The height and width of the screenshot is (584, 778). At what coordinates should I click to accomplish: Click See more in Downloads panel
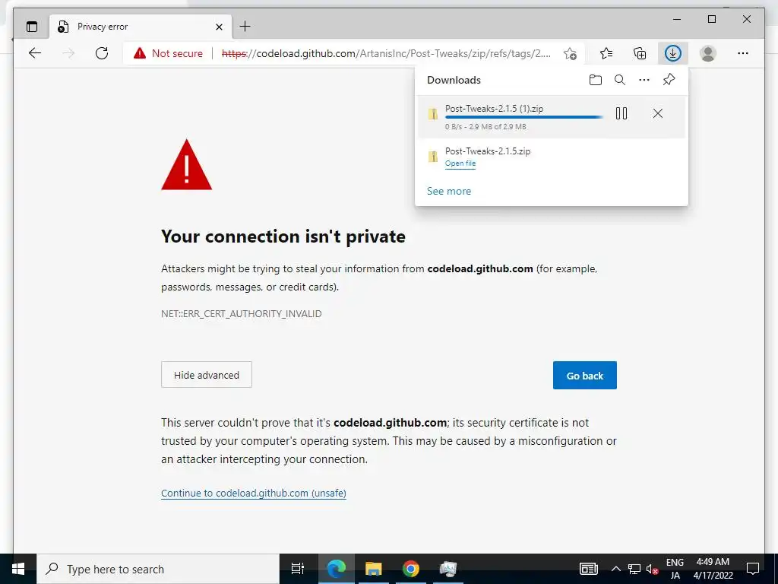click(x=449, y=191)
